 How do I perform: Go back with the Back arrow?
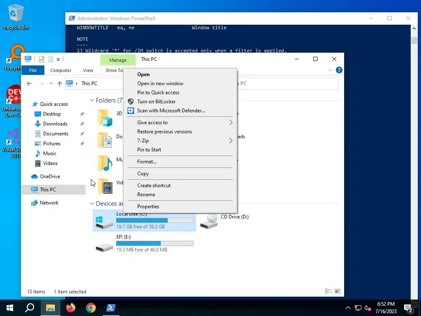coord(29,84)
